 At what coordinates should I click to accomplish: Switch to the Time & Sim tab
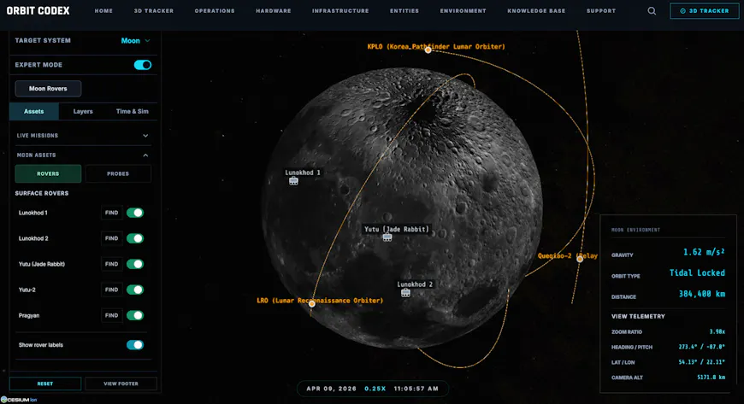point(133,111)
